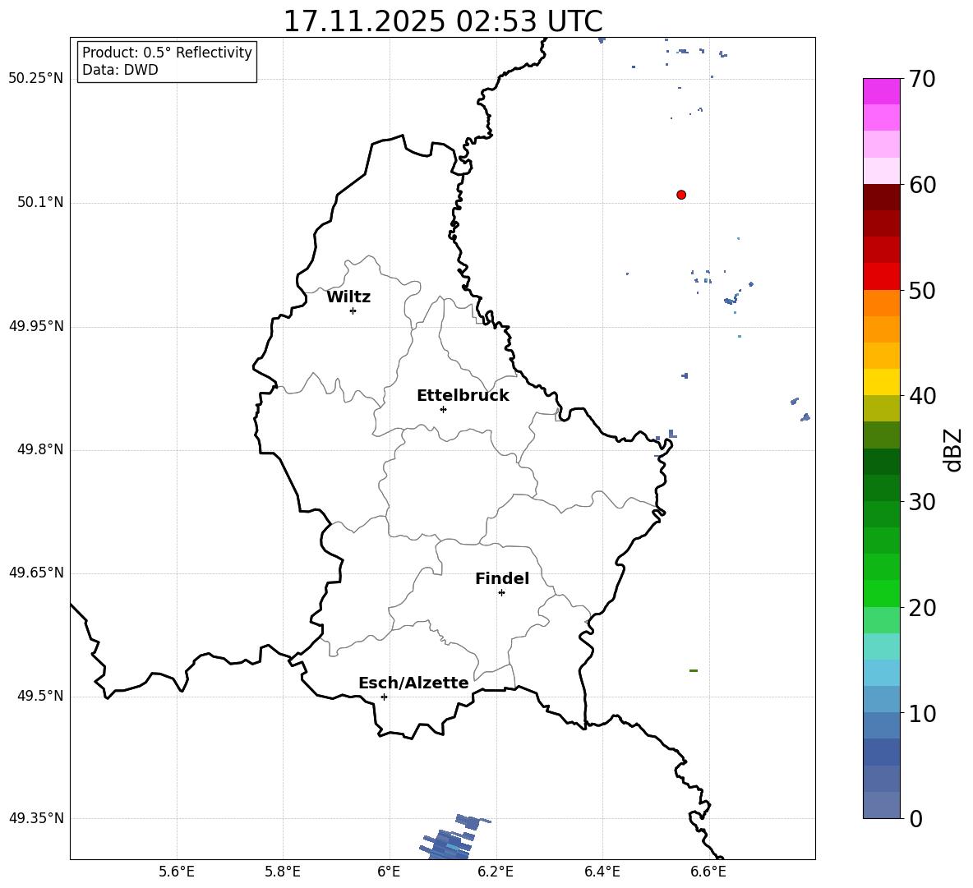This screenshot has width=973, height=888.
Task: Click the 49.35°N latitude label
Action: point(36,818)
